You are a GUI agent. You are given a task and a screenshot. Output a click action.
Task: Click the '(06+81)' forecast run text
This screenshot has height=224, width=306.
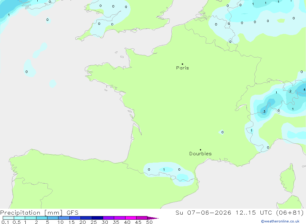coord(290,213)
